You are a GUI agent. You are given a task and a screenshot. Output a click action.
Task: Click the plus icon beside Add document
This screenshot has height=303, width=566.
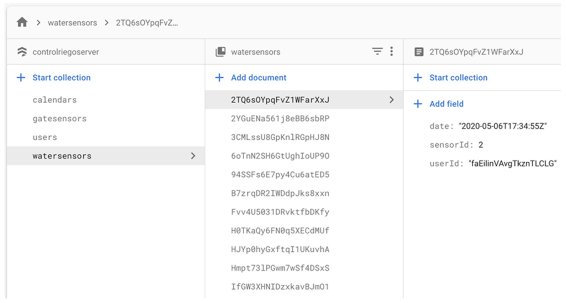pyautogui.click(x=219, y=78)
